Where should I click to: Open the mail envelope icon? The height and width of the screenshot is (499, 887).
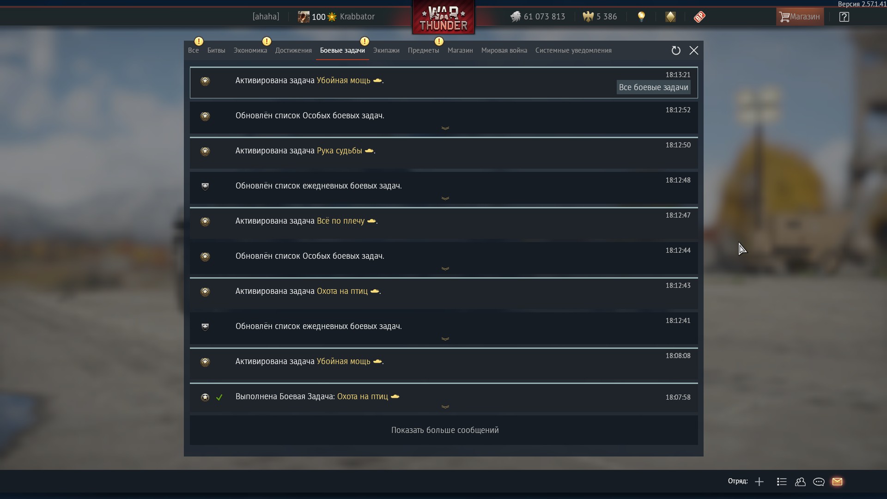(x=837, y=481)
